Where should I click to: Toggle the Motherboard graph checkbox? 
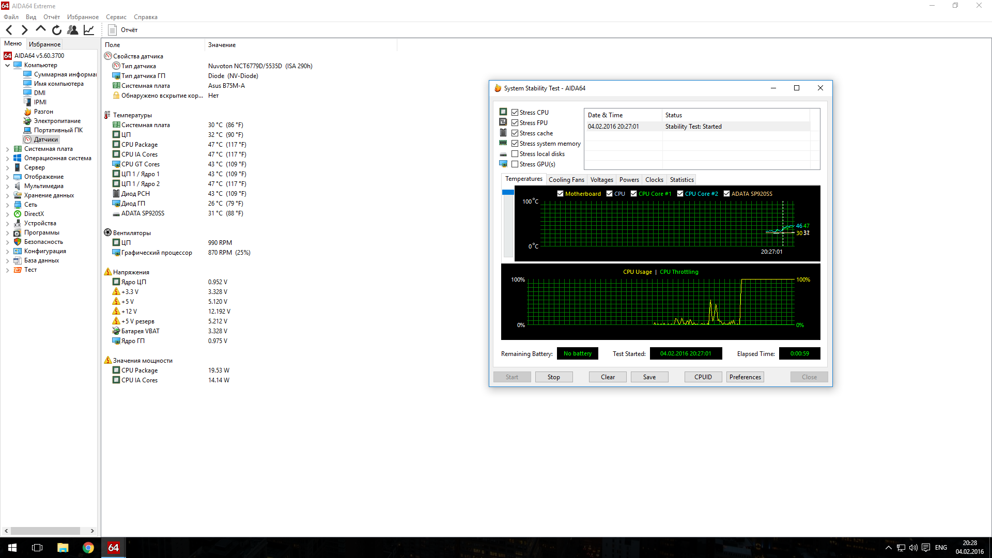point(560,194)
